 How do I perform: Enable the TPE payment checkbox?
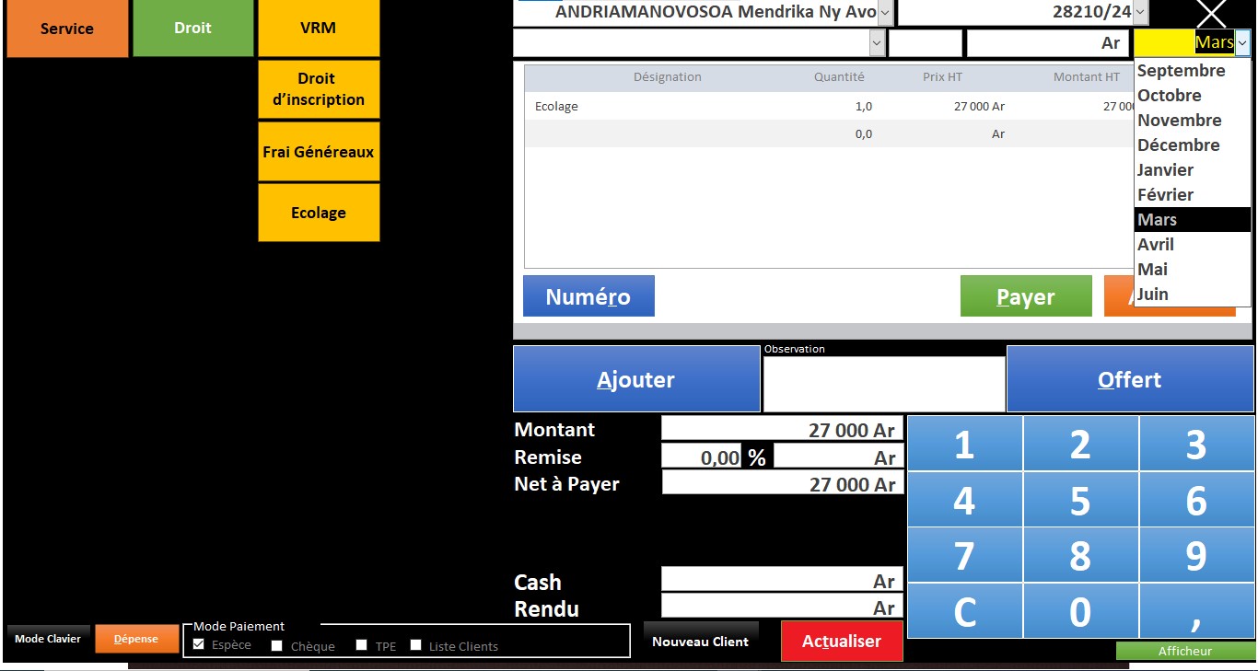point(362,645)
